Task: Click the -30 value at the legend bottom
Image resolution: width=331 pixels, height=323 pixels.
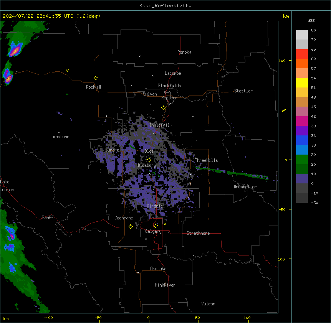Action: (x=314, y=203)
